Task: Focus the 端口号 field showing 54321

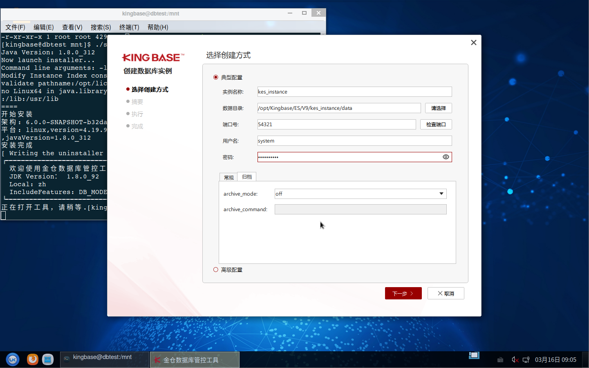Action: tap(337, 124)
